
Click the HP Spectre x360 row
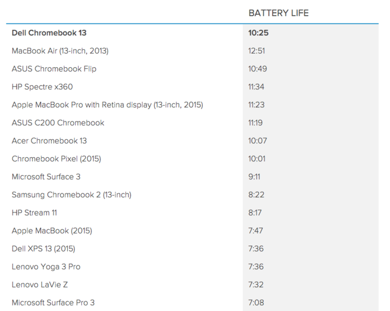pyautogui.click(x=42, y=87)
